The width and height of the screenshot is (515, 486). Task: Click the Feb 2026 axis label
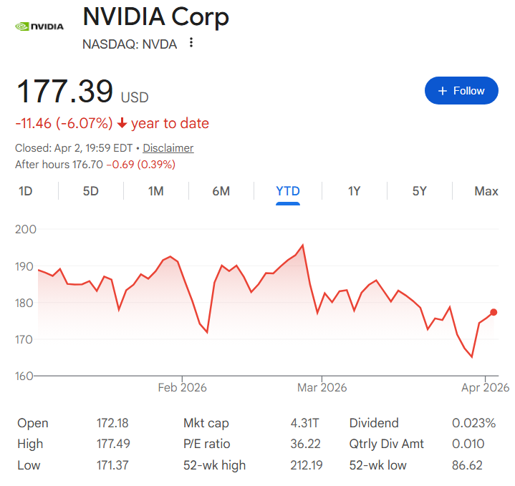(182, 387)
